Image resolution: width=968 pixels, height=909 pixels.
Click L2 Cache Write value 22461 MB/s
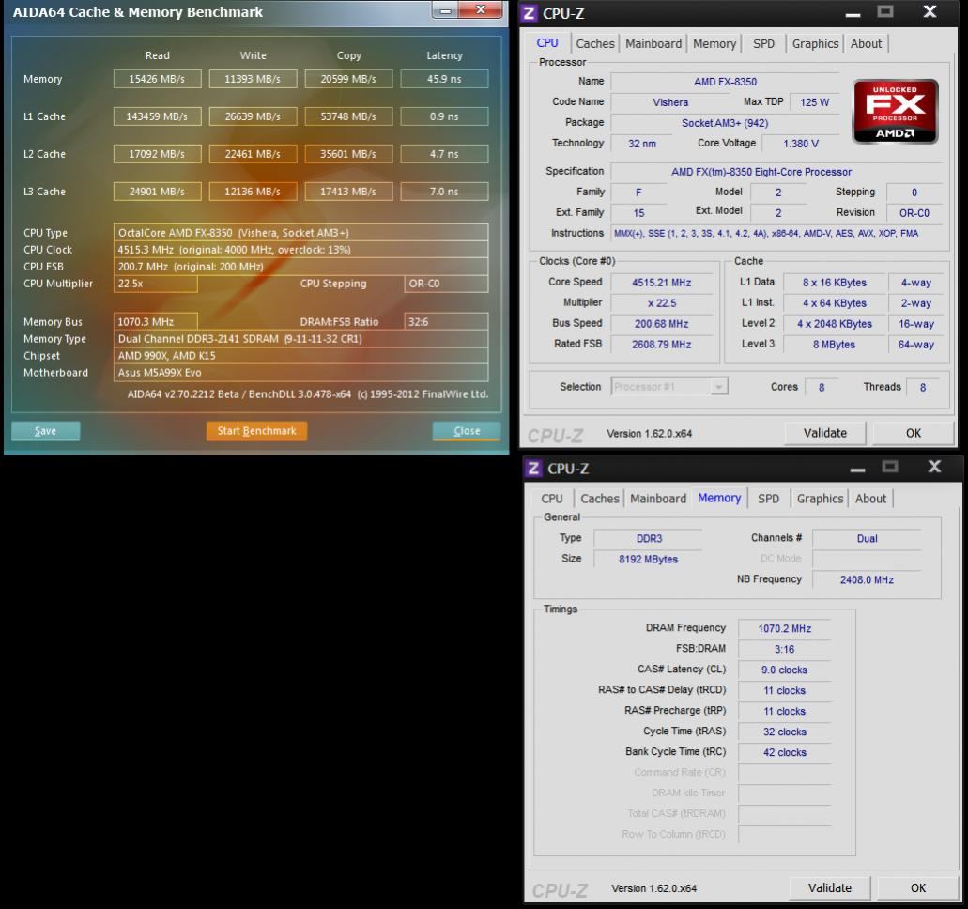pyautogui.click(x=254, y=154)
